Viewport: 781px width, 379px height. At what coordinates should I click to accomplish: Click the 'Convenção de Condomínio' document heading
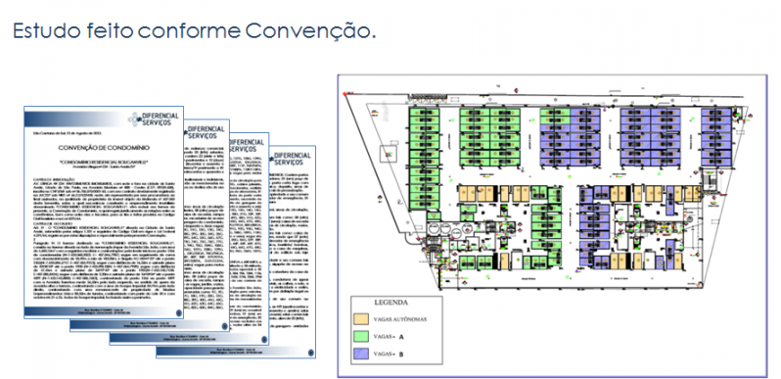point(104,148)
